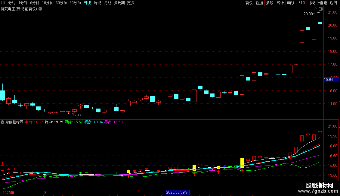Click the 界点: 16.58 indicator value
Viewport: 340px width, 196px height.
click(114, 122)
